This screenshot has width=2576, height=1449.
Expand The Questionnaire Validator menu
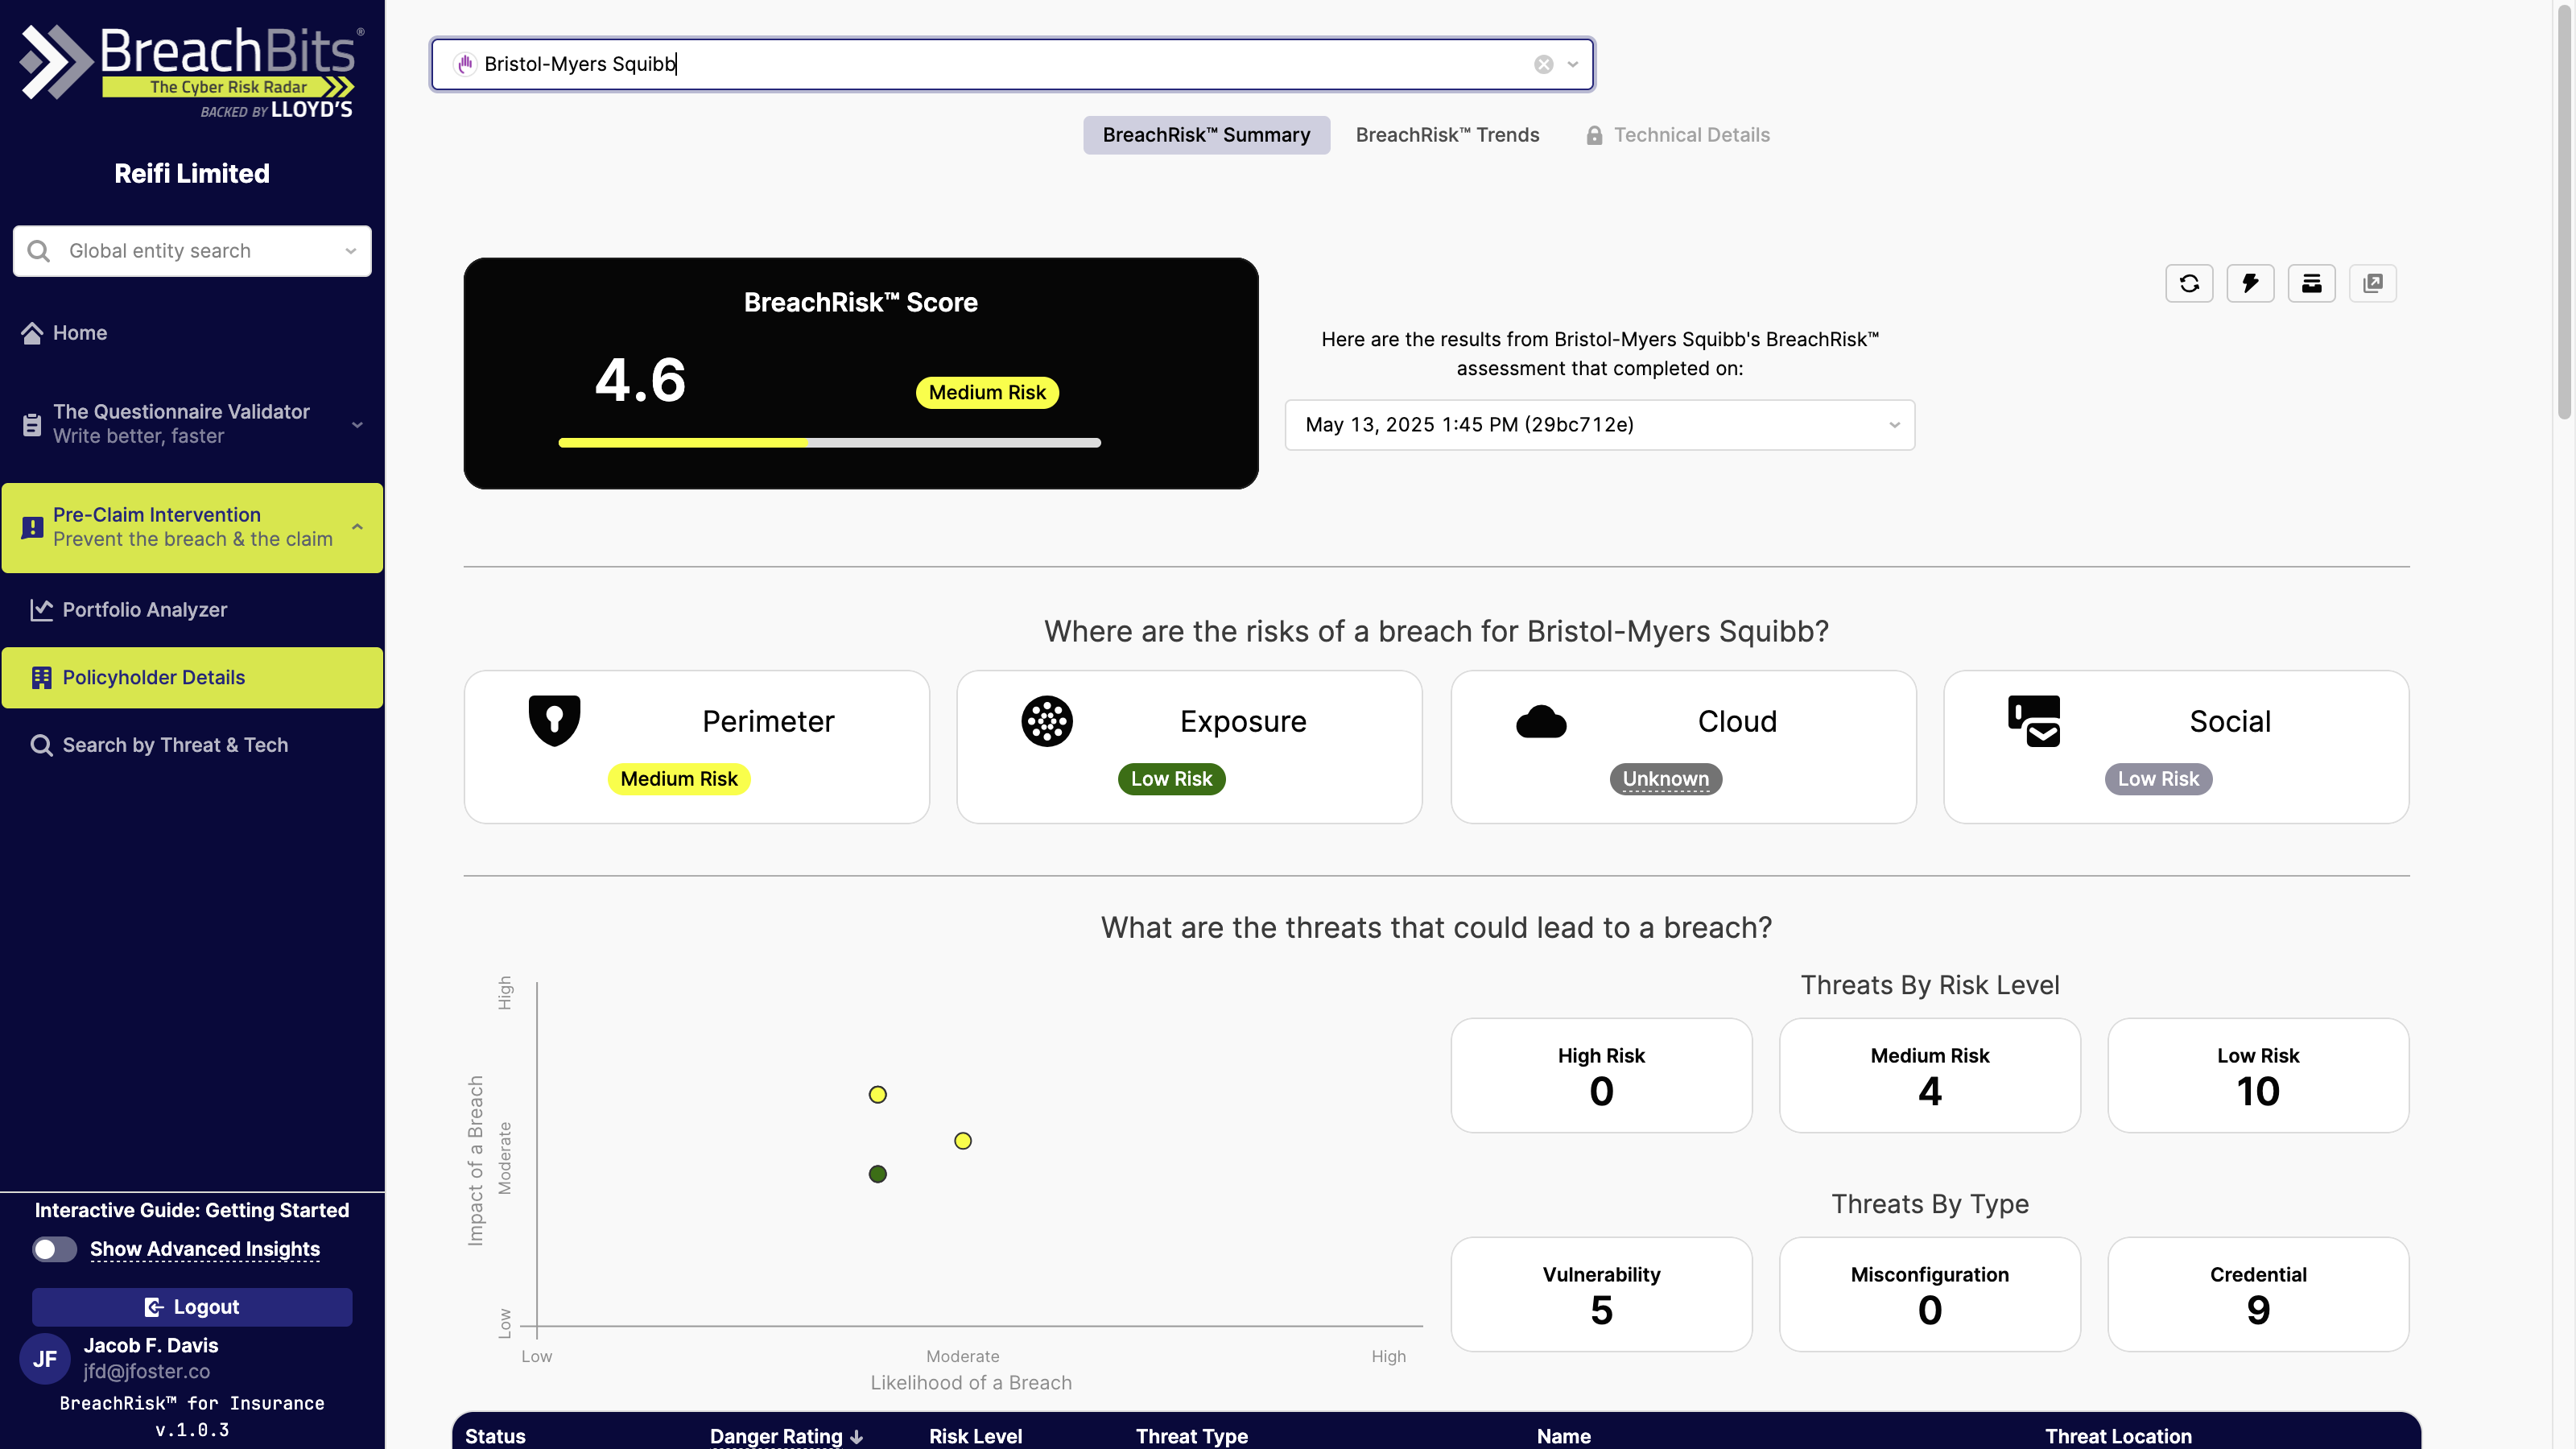357,424
